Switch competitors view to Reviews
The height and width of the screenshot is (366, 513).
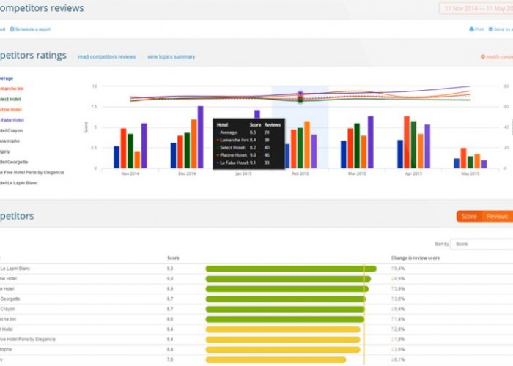498,217
